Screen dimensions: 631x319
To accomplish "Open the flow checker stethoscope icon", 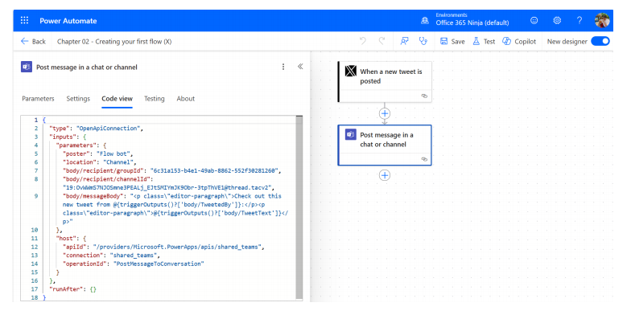I will pos(423,41).
